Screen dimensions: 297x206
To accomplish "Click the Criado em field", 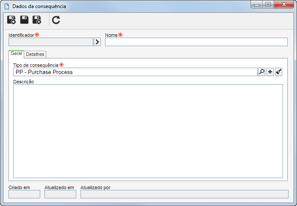I will [24, 194].
